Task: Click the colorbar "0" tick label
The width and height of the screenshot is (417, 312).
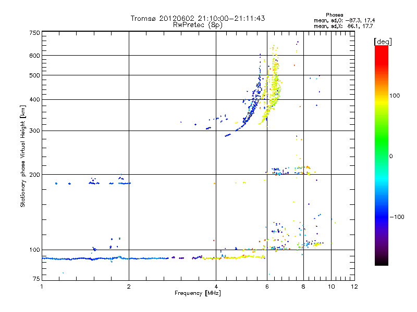Action: coord(390,156)
